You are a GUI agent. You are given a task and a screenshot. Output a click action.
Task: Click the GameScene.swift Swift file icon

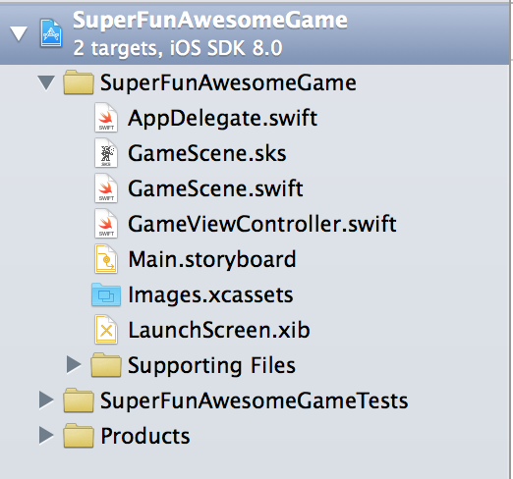[106, 188]
